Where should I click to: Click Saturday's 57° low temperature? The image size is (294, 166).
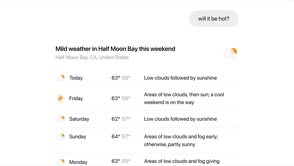coord(126,119)
